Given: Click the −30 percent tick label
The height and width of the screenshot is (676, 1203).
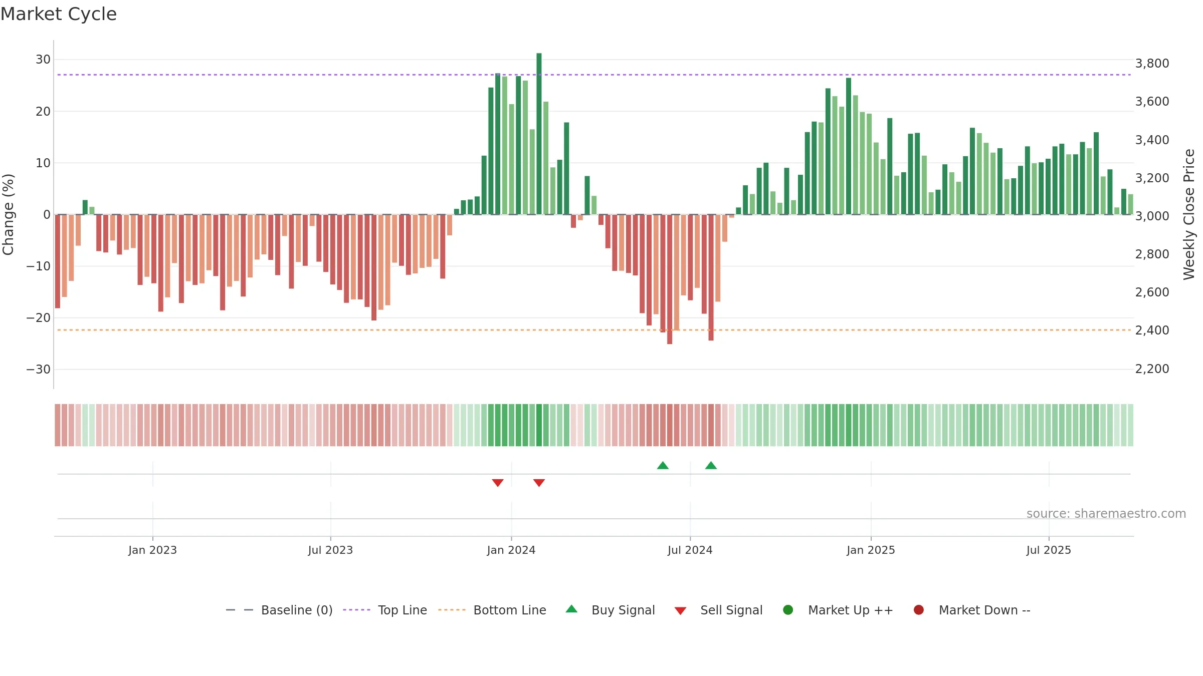Looking at the screenshot, I should click(39, 370).
